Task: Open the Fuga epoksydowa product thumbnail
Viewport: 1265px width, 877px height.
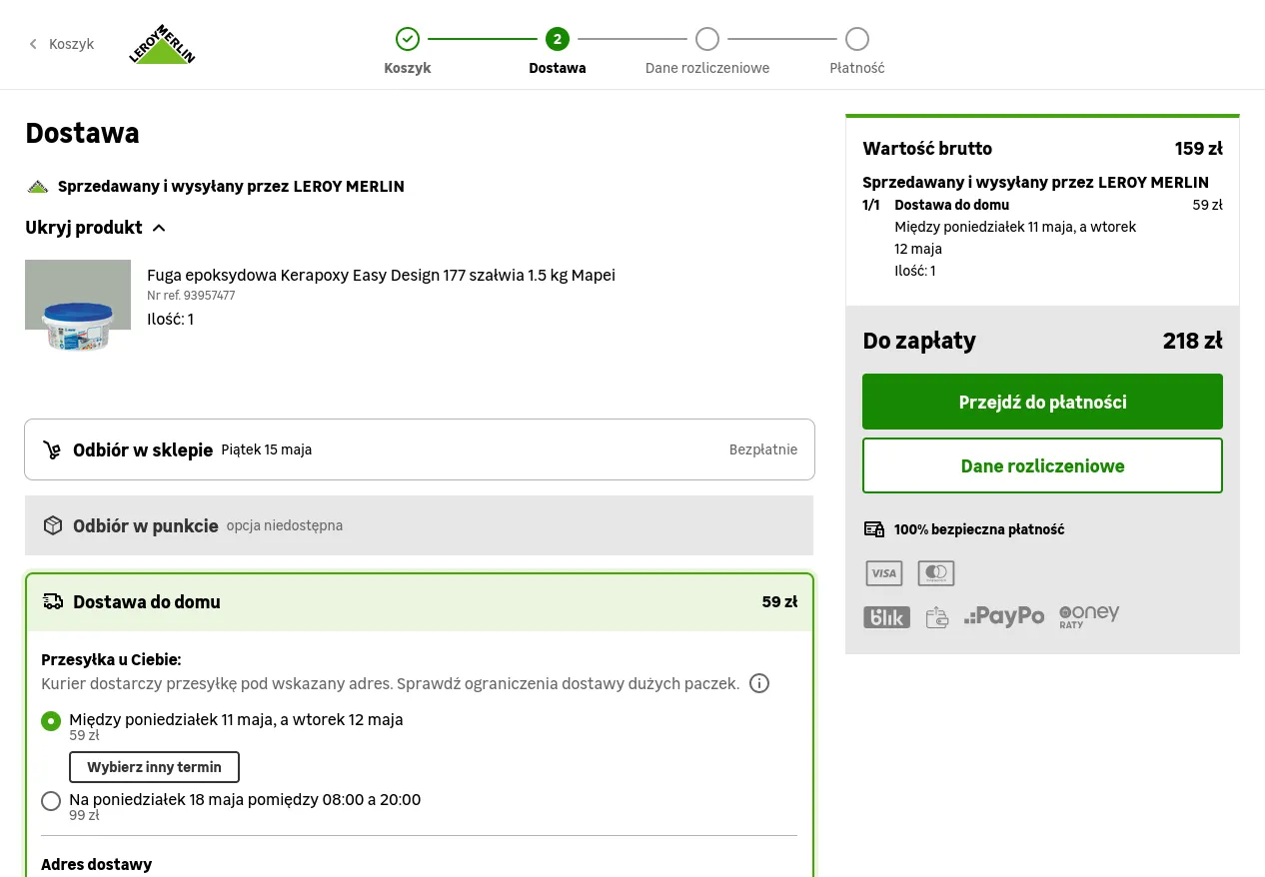Action: [x=78, y=307]
